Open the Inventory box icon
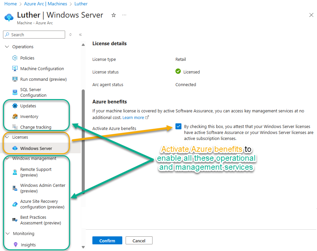 (x=15, y=116)
